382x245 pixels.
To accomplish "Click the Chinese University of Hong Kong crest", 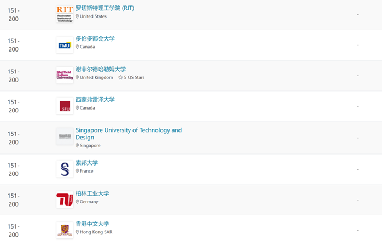I will point(65,230).
